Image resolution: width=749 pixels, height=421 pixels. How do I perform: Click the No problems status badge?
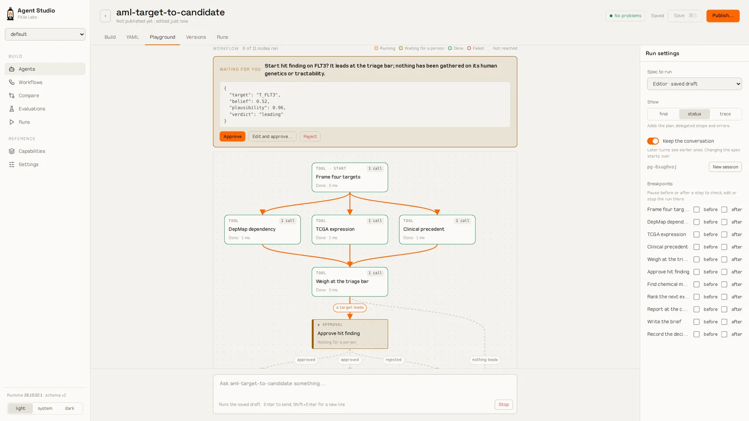point(625,16)
